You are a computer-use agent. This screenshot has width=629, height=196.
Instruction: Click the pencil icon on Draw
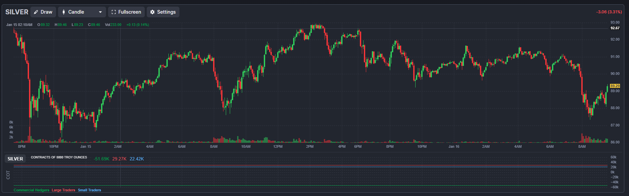(36, 12)
